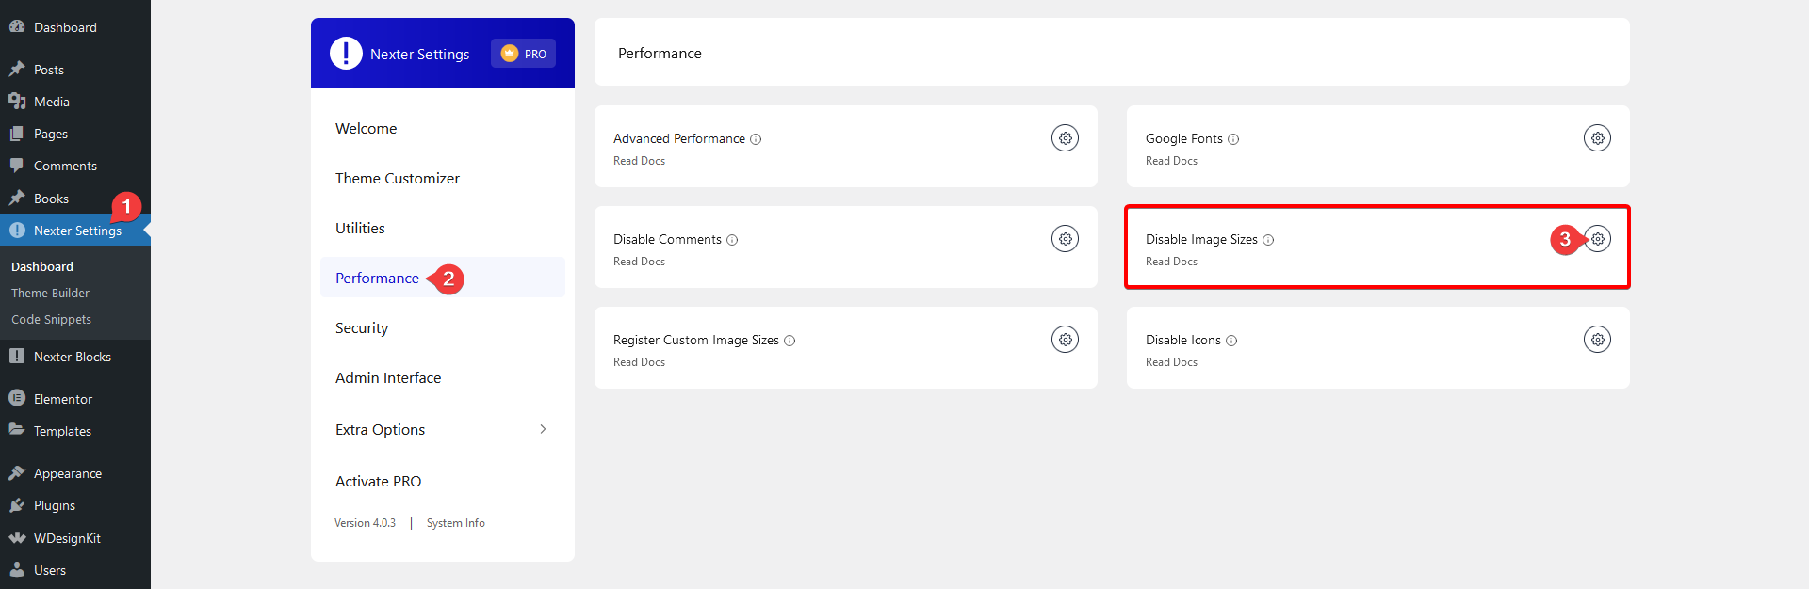The height and width of the screenshot is (589, 1809).
Task: Open the Extra Options menu item
Action: [x=443, y=429]
